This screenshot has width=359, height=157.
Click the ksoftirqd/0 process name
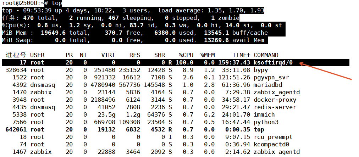(x=273, y=63)
